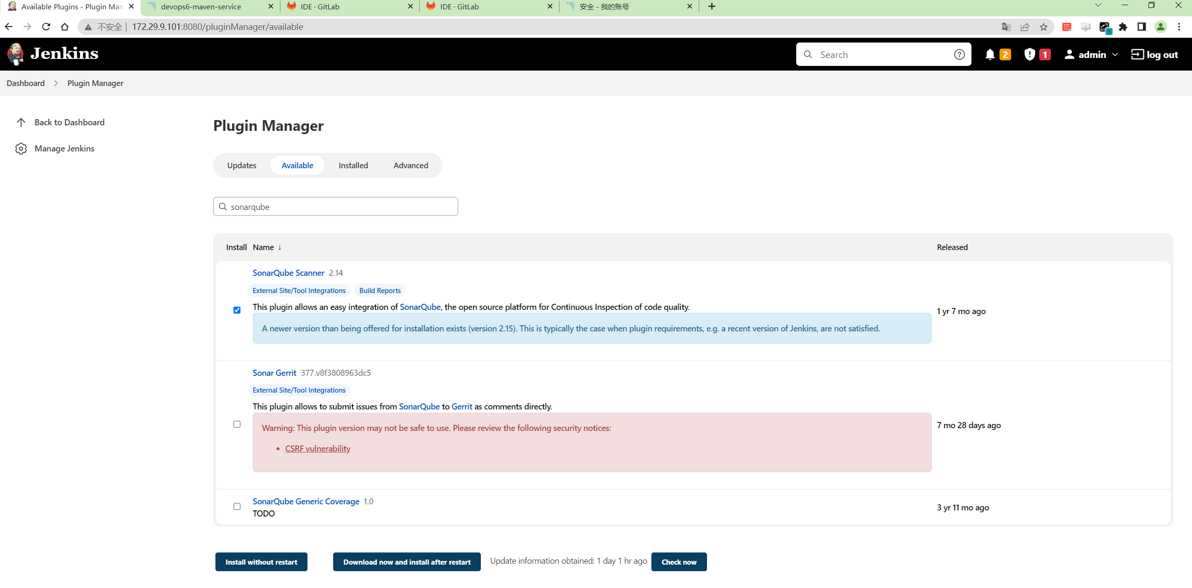Screen dimensions: 1192x588
Task: Click External Site/Tool Integrations tag under SonarQube Scanner
Action: tap(299, 291)
